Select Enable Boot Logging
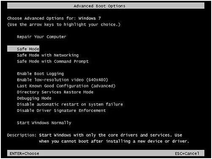 (40, 74)
